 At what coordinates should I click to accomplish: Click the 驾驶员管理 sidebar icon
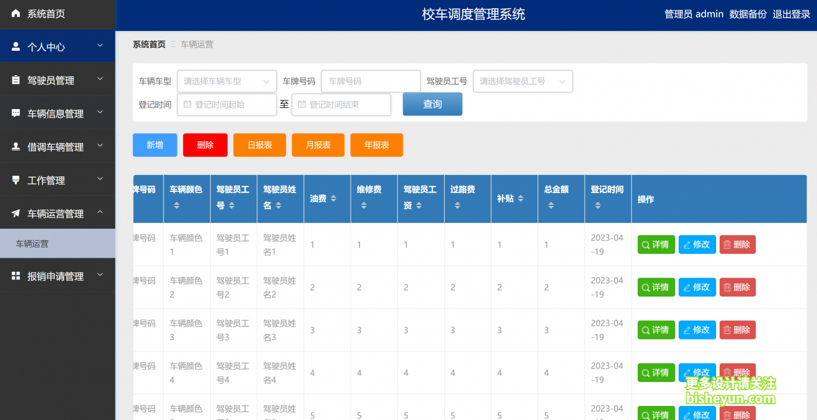pos(15,79)
